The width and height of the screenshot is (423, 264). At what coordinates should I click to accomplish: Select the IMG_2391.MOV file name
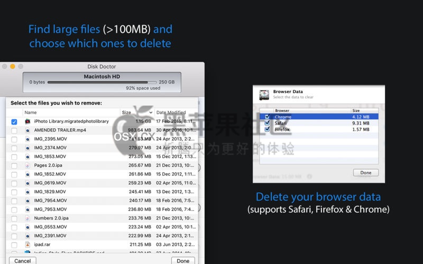(50, 235)
